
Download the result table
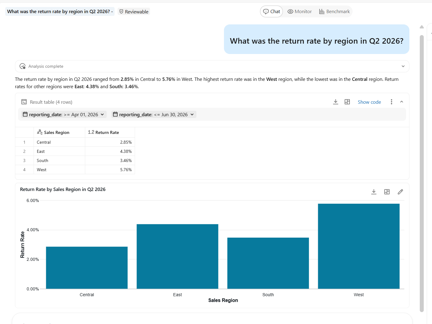point(335,102)
